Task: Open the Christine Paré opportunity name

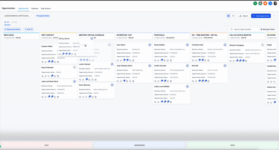Action: click(198, 45)
